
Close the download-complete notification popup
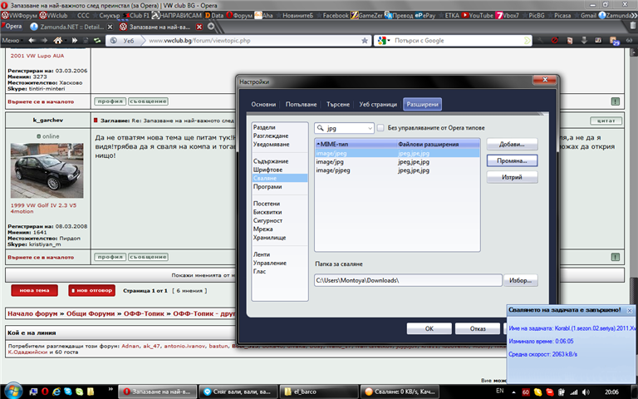(x=629, y=310)
